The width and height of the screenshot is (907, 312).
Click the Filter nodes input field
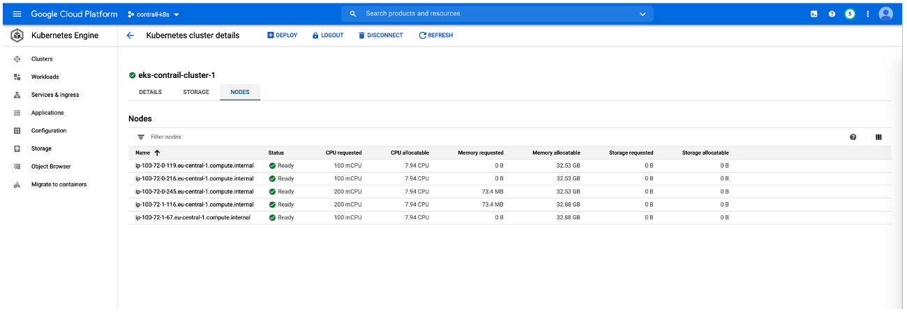[x=166, y=137]
